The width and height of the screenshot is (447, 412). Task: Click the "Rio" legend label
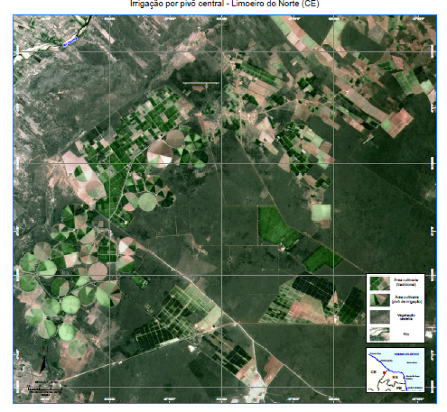point(406,334)
